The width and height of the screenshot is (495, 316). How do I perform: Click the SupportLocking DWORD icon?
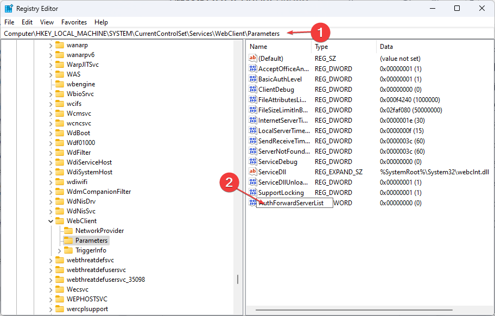[252, 192]
